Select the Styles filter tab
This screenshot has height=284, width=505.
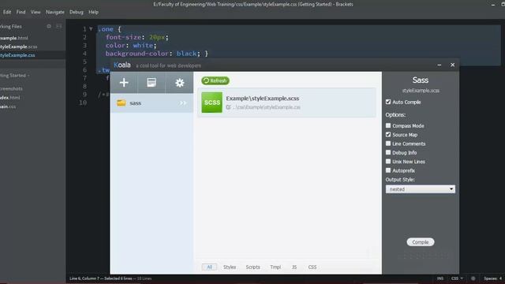tap(230, 267)
